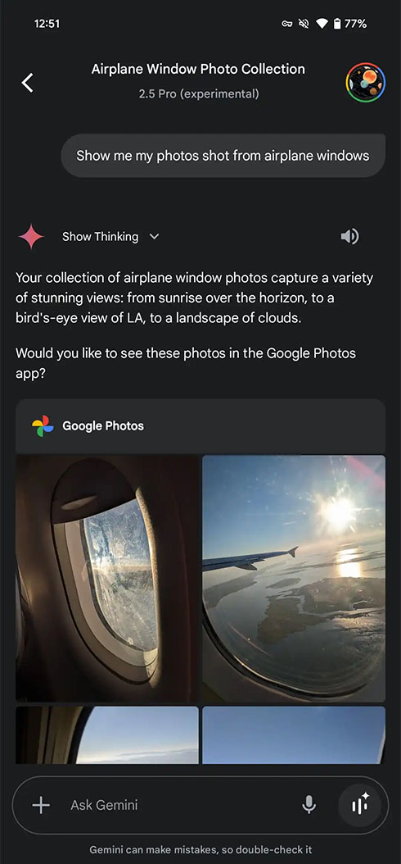
Task: Tap the back arrow icon
Action: coord(27,83)
